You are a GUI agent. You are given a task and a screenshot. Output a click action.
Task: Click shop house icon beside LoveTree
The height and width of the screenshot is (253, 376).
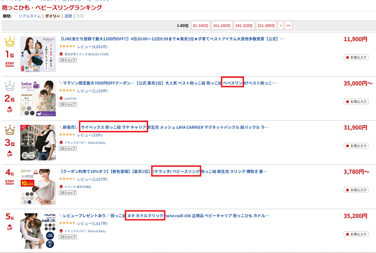coord(61,98)
